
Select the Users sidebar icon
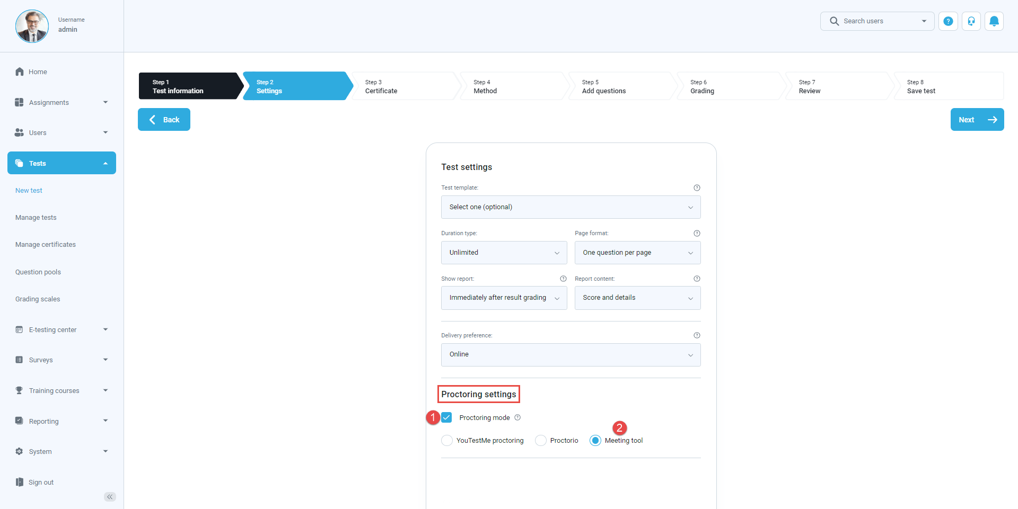pyautogui.click(x=19, y=132)
